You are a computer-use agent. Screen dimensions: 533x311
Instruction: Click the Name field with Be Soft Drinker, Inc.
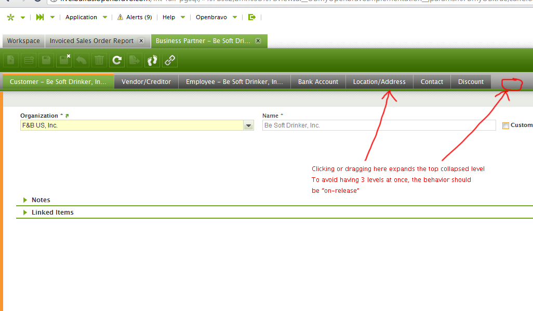click(x=379, y=125)
